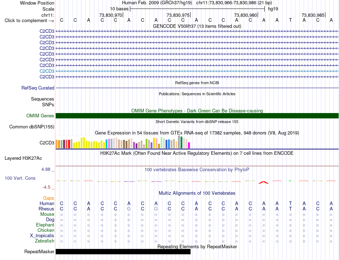Click the "chr11:73,830,966-73,830,986 (21 bp)" position text

pos(234,3)
